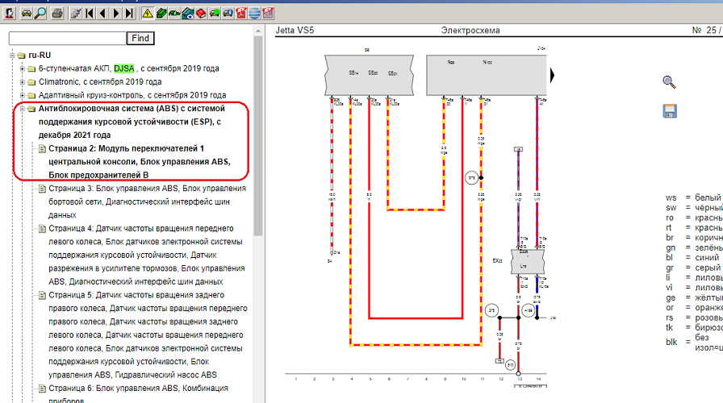The image size is (723, 403).
Task: Open the last red NEW document icon
Action: point(269,14)
